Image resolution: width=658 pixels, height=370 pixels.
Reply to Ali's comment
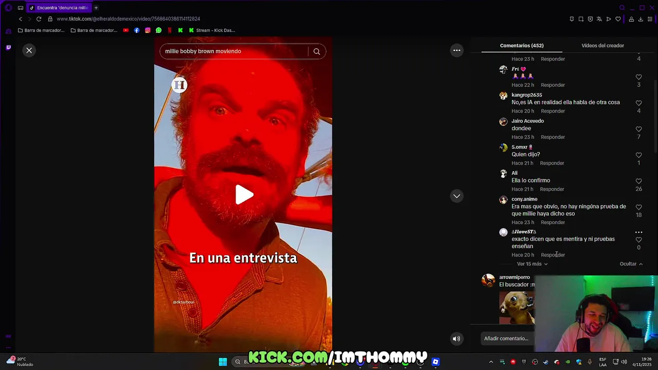[552, 190]
